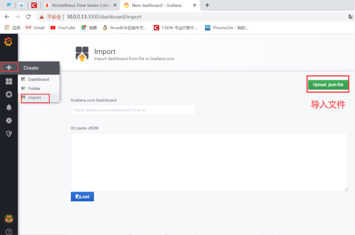Click the 'Or paste JSON' label
The image size is (355, 235).
(84, 128)
